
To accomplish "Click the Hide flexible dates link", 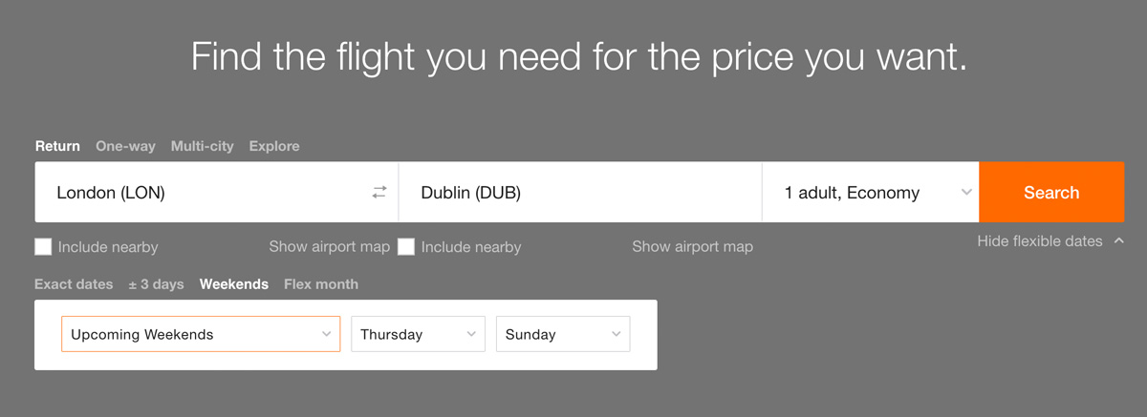I will click(1040, 241).
